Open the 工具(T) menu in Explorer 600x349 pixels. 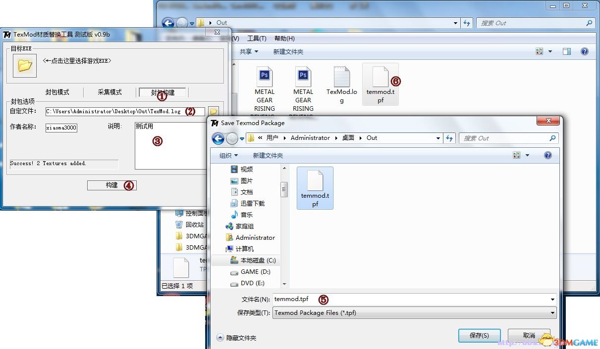(257, 39)
